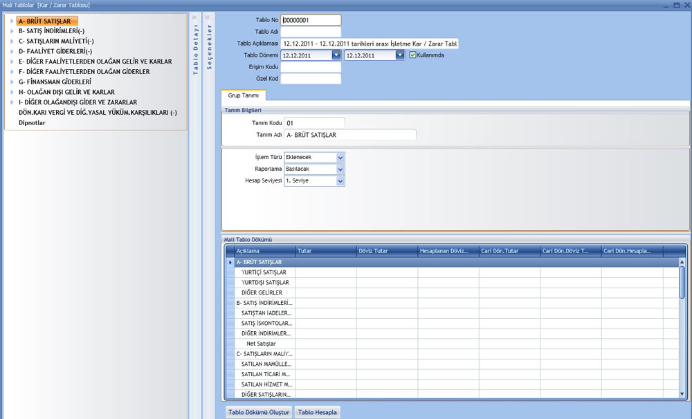Viewport: 692px width, 419px height.
Task: Expand the G- FİNANSMAN GİDERLERİ tree node
Action: [x=12, y=82]
